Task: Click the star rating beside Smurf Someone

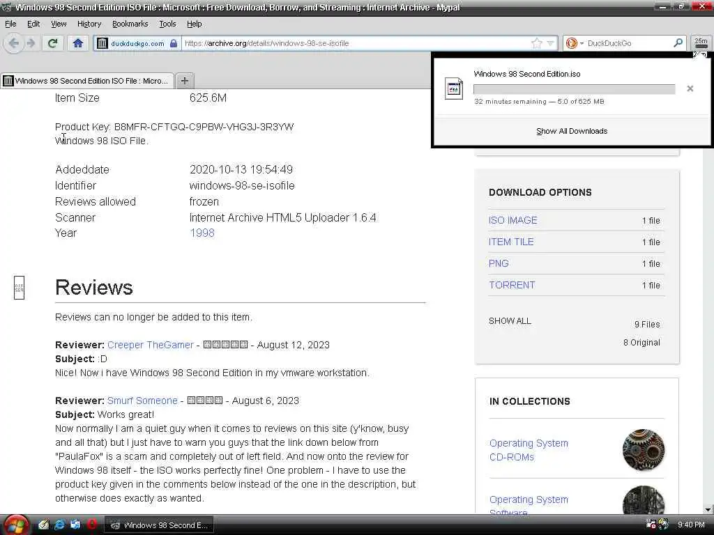Action: [205, 401]
